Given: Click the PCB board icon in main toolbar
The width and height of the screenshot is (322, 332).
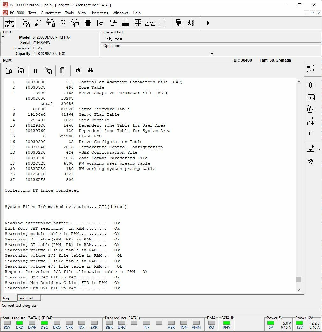Looking at the screenshot, I should pos(100,23).
